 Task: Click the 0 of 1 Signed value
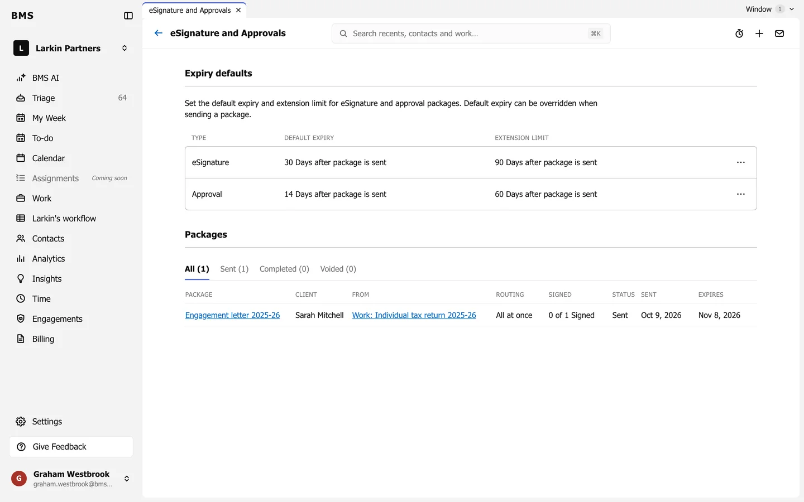(571, 315)
